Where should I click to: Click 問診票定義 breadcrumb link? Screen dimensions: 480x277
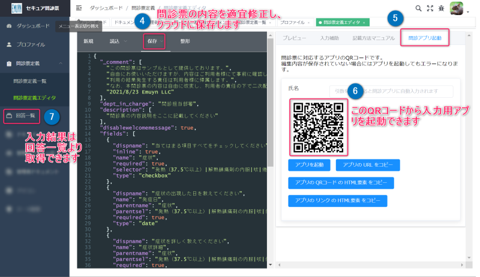click(x=143, y=8)
